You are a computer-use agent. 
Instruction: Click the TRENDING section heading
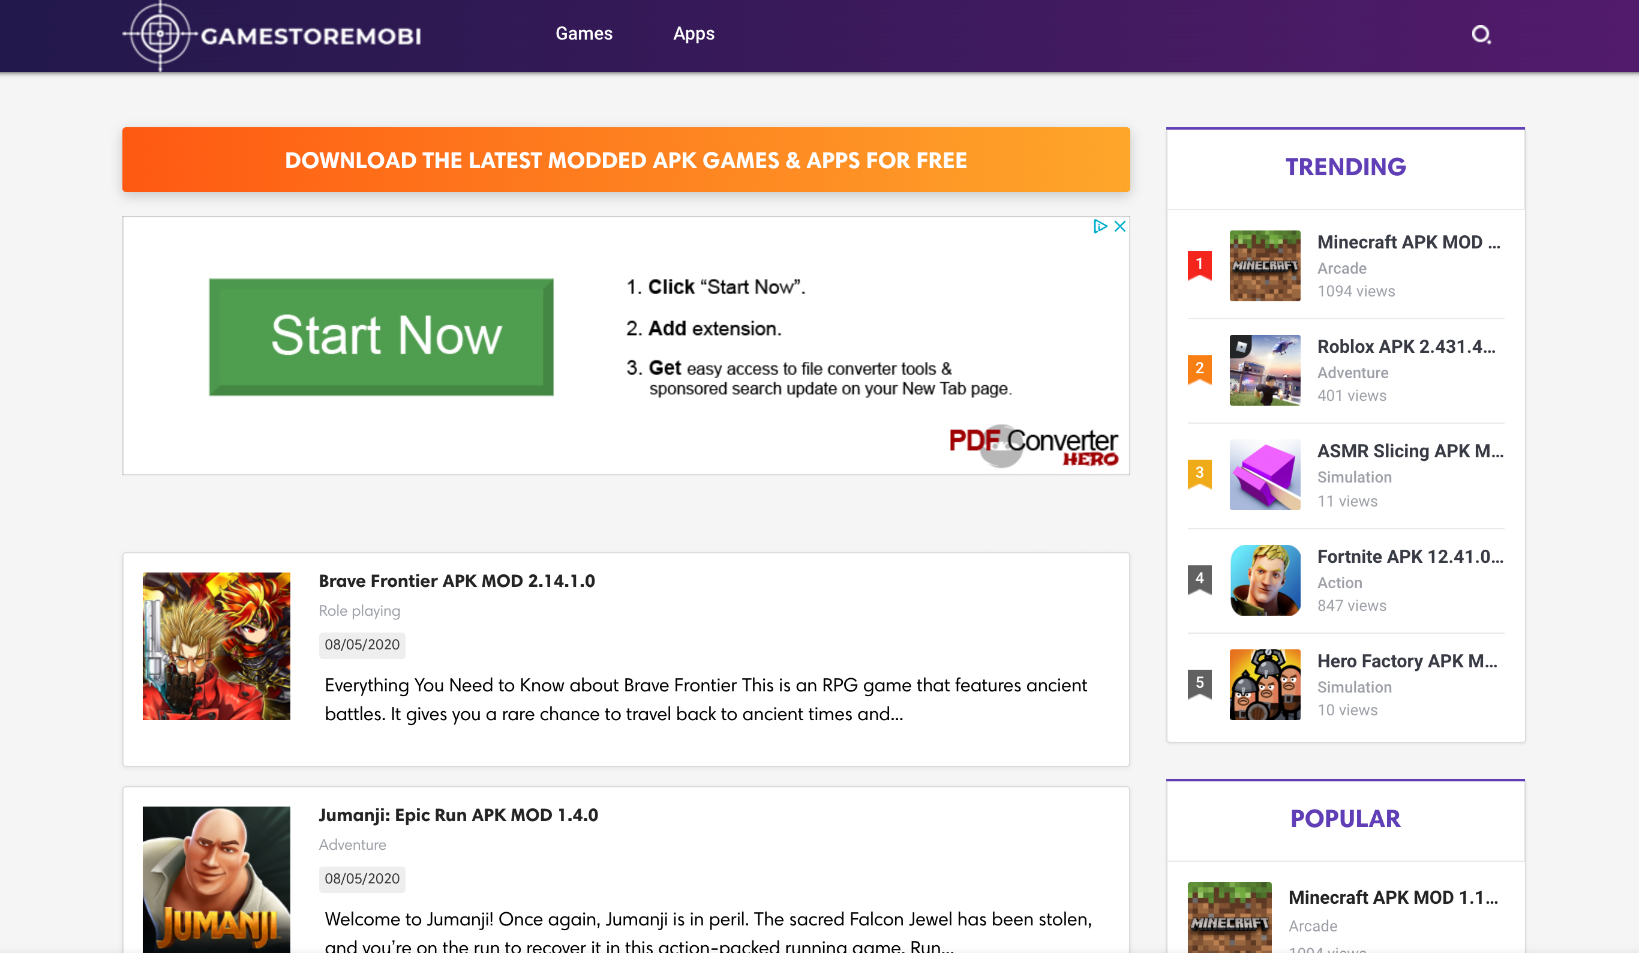click(1345, 166)
